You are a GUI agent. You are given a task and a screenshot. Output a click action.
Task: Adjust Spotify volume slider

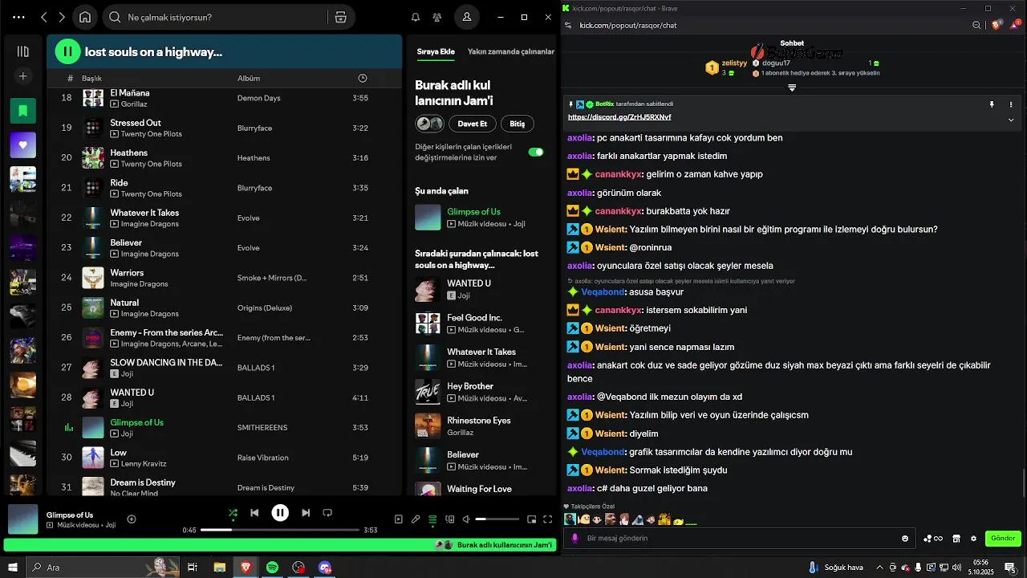[497, 519]
